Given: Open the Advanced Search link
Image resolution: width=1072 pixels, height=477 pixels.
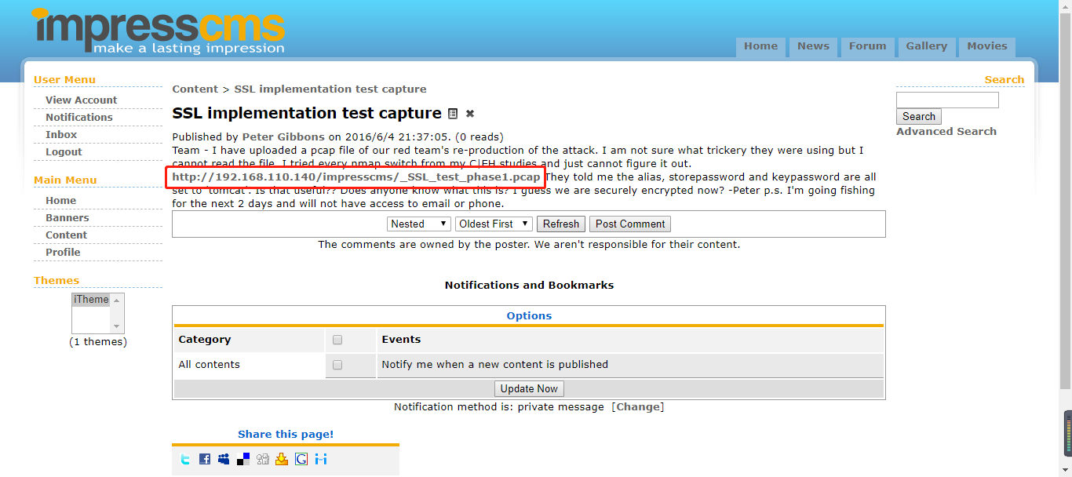Looking at the screenshot, I should [946, 132].
